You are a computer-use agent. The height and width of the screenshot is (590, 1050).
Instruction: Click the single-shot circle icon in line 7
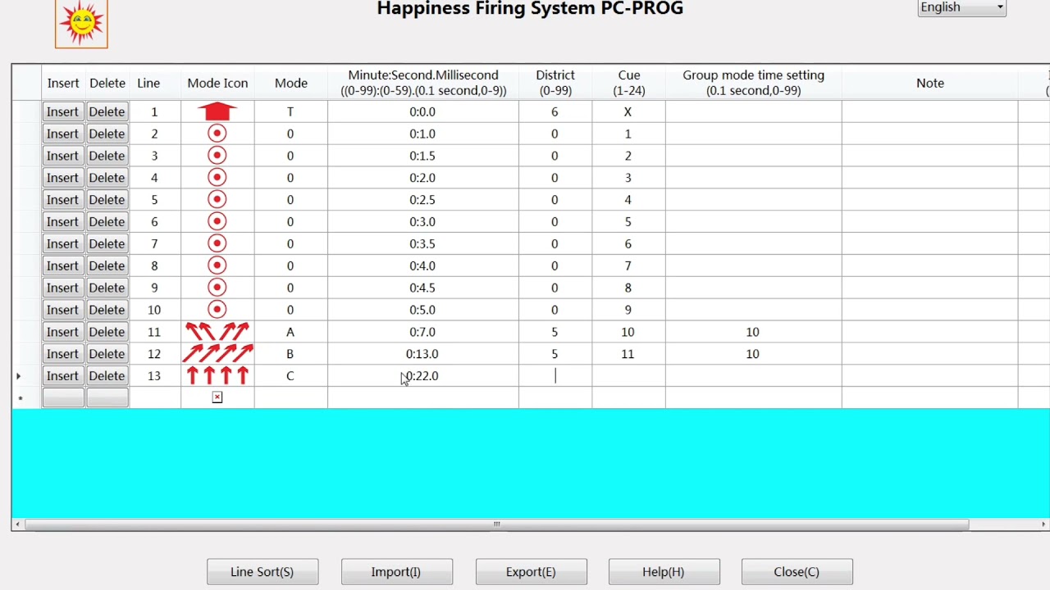pos(217,244)
